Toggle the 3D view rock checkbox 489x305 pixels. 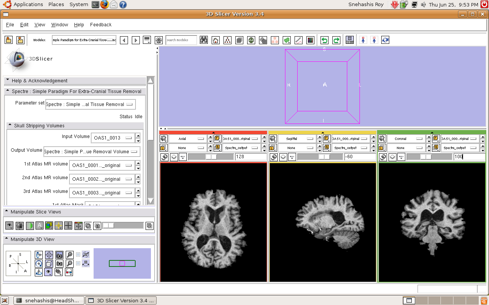pyautogui.click(x=78, y=263)
